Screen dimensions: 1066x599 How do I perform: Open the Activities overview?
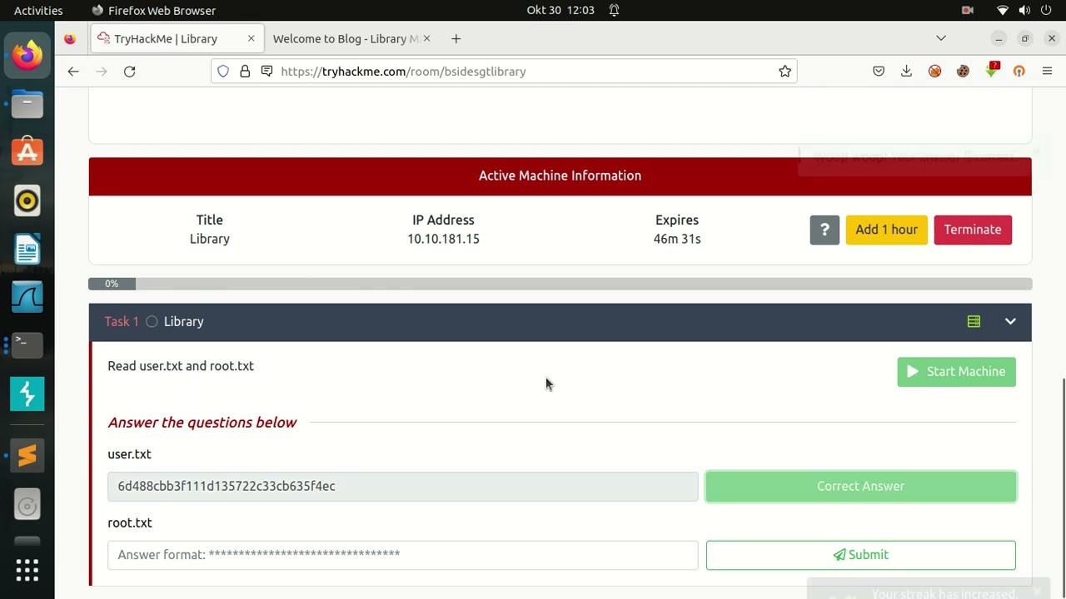tap(38, 11)
